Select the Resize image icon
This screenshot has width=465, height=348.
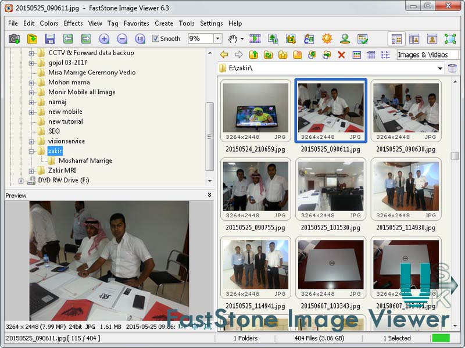coord(273,38)
